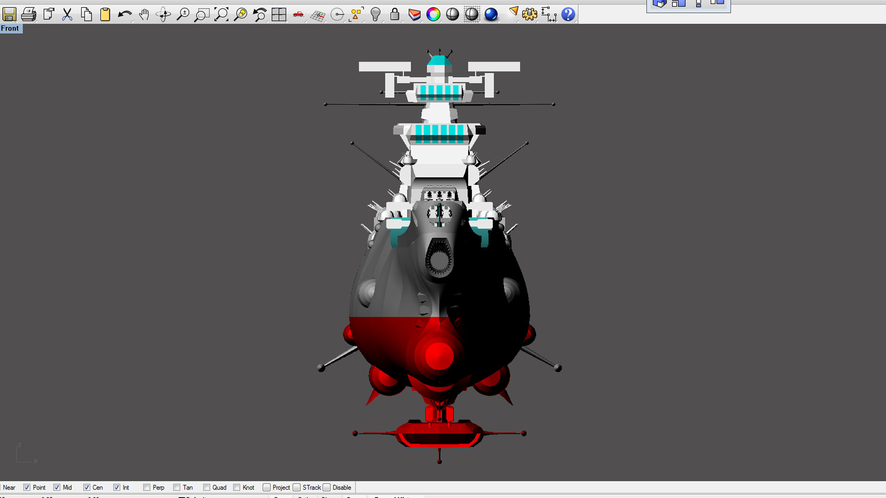Click the Print icon

[x=29, y=14]
